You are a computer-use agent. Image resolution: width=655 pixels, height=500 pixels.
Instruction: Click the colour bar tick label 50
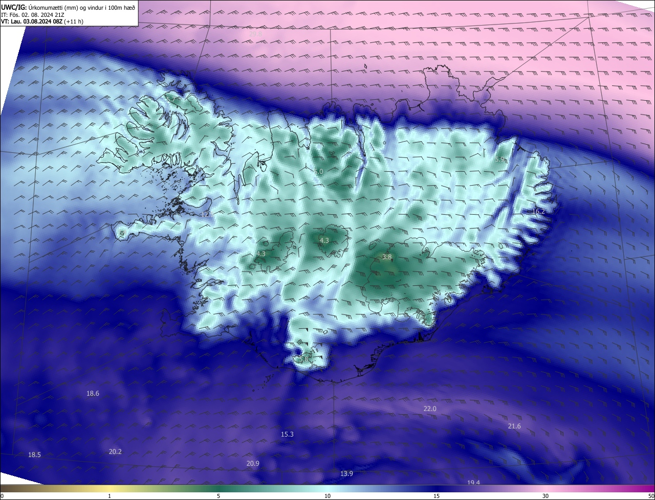[651, 496]
